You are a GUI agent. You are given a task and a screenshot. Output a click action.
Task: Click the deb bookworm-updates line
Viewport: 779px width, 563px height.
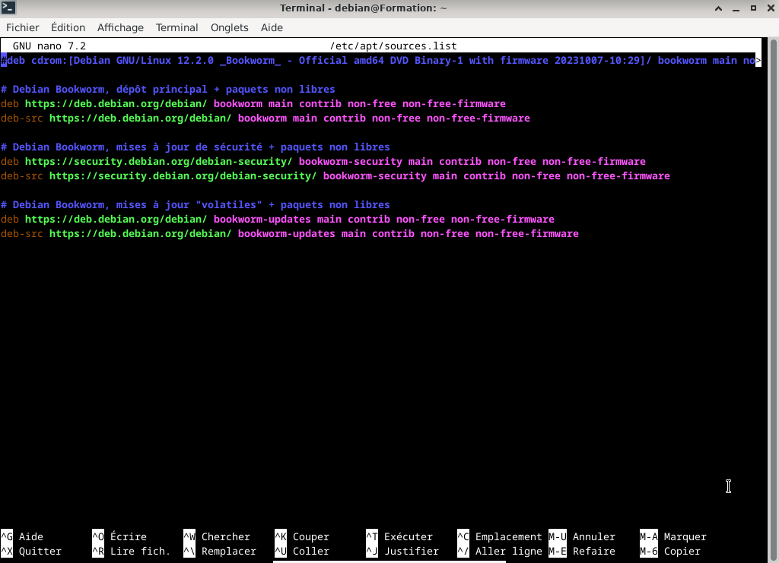click(x=278, y=220)
